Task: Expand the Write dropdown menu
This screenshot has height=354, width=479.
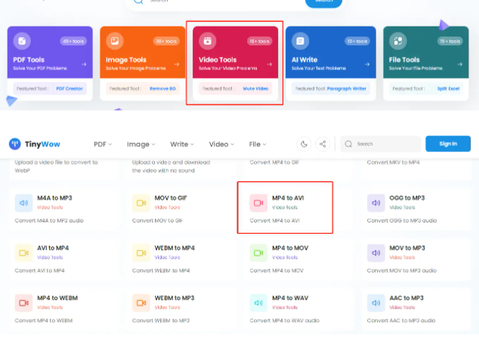Action: tap(182, 144)
